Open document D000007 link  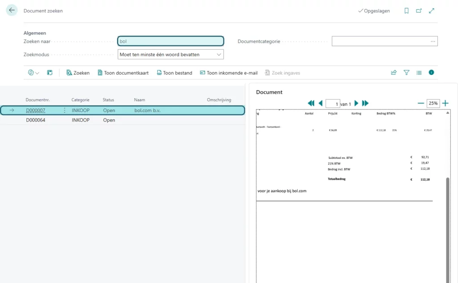click(36, 110)
